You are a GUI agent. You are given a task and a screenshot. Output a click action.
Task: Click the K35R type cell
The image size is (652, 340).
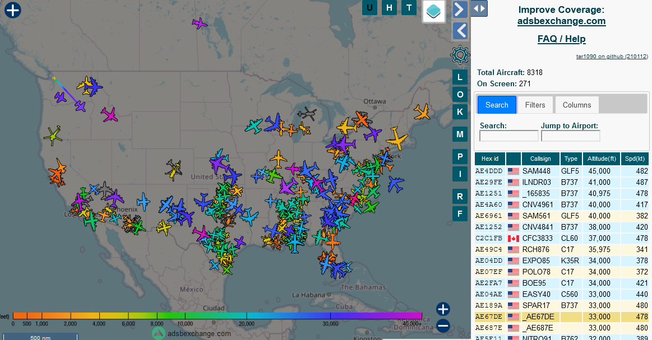[x=570, y=261]
